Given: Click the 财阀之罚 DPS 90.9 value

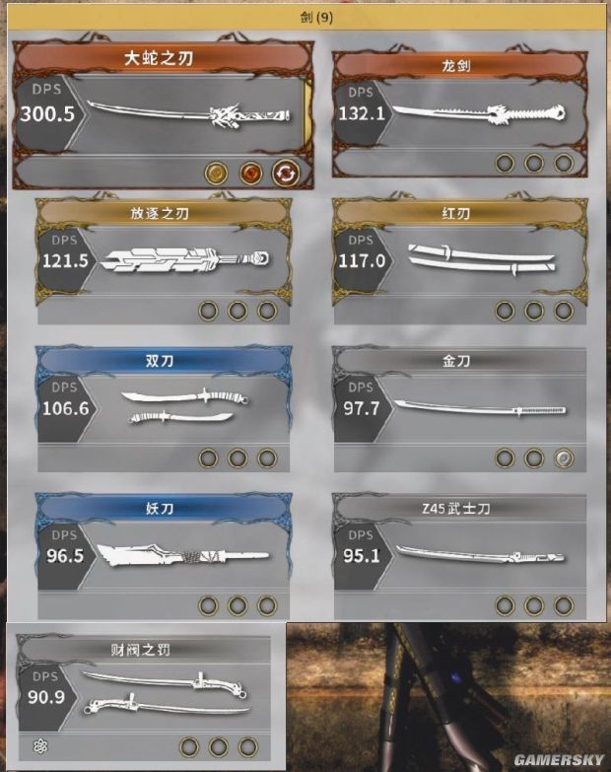Looking at the screenshot, I should click(46, 697).
